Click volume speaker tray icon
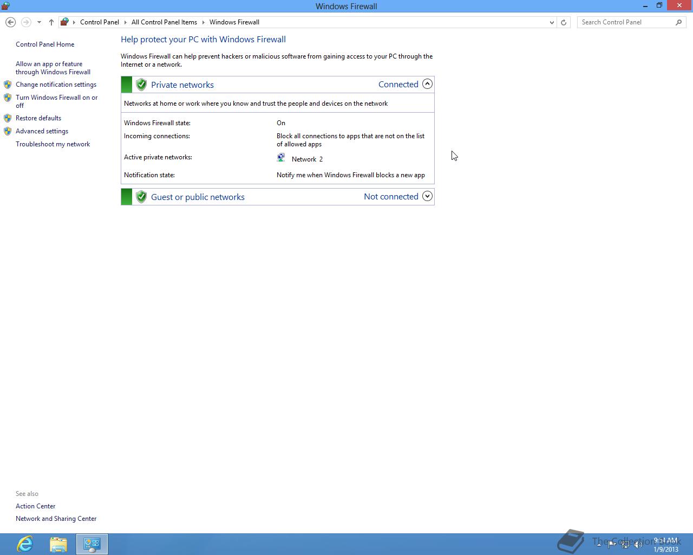This screenshot has height=555, width=693. coord(638,545)
